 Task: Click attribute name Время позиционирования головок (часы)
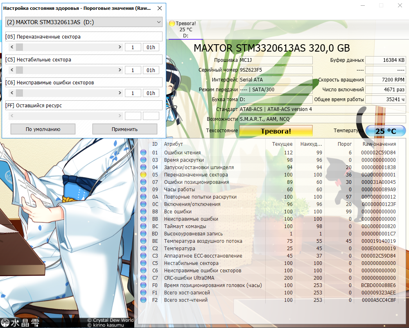213,285
